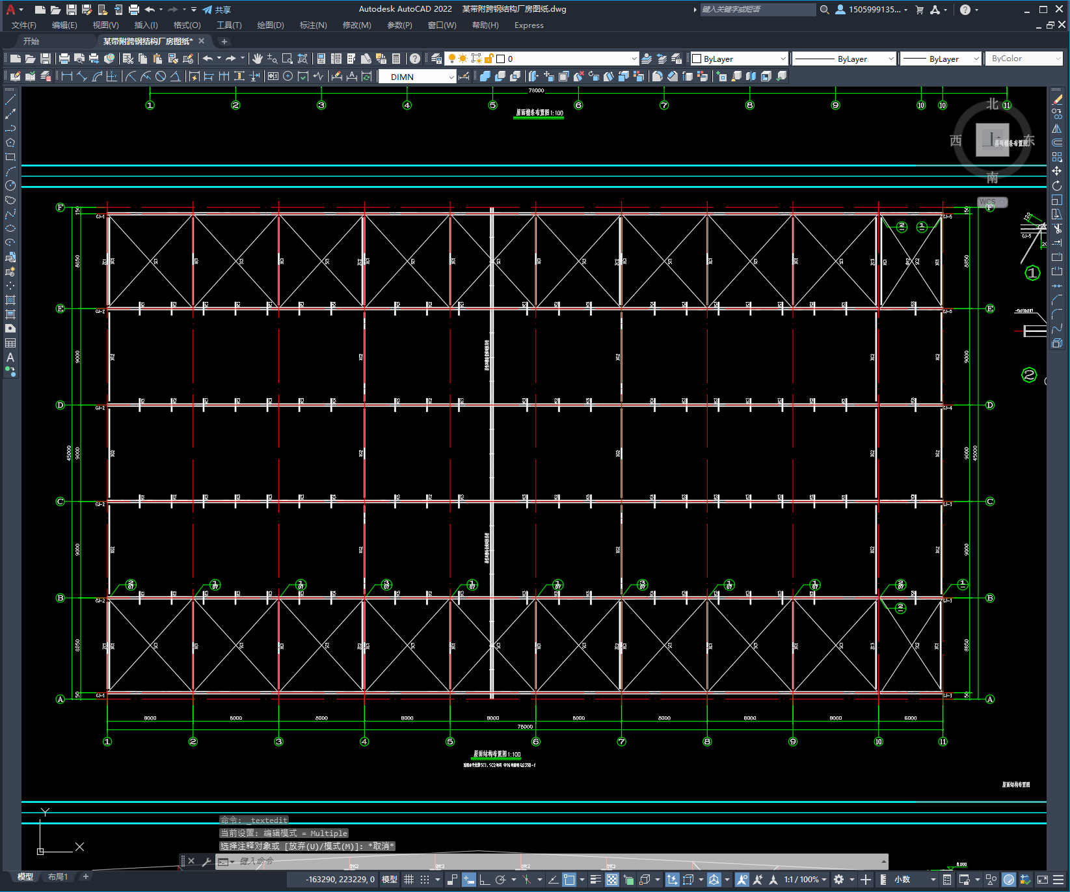
Task: Click the Help question mark toolbar icon
Action: pos(415,59)
